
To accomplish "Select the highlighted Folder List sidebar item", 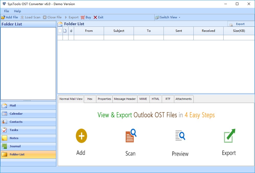I will coord(28,154).
